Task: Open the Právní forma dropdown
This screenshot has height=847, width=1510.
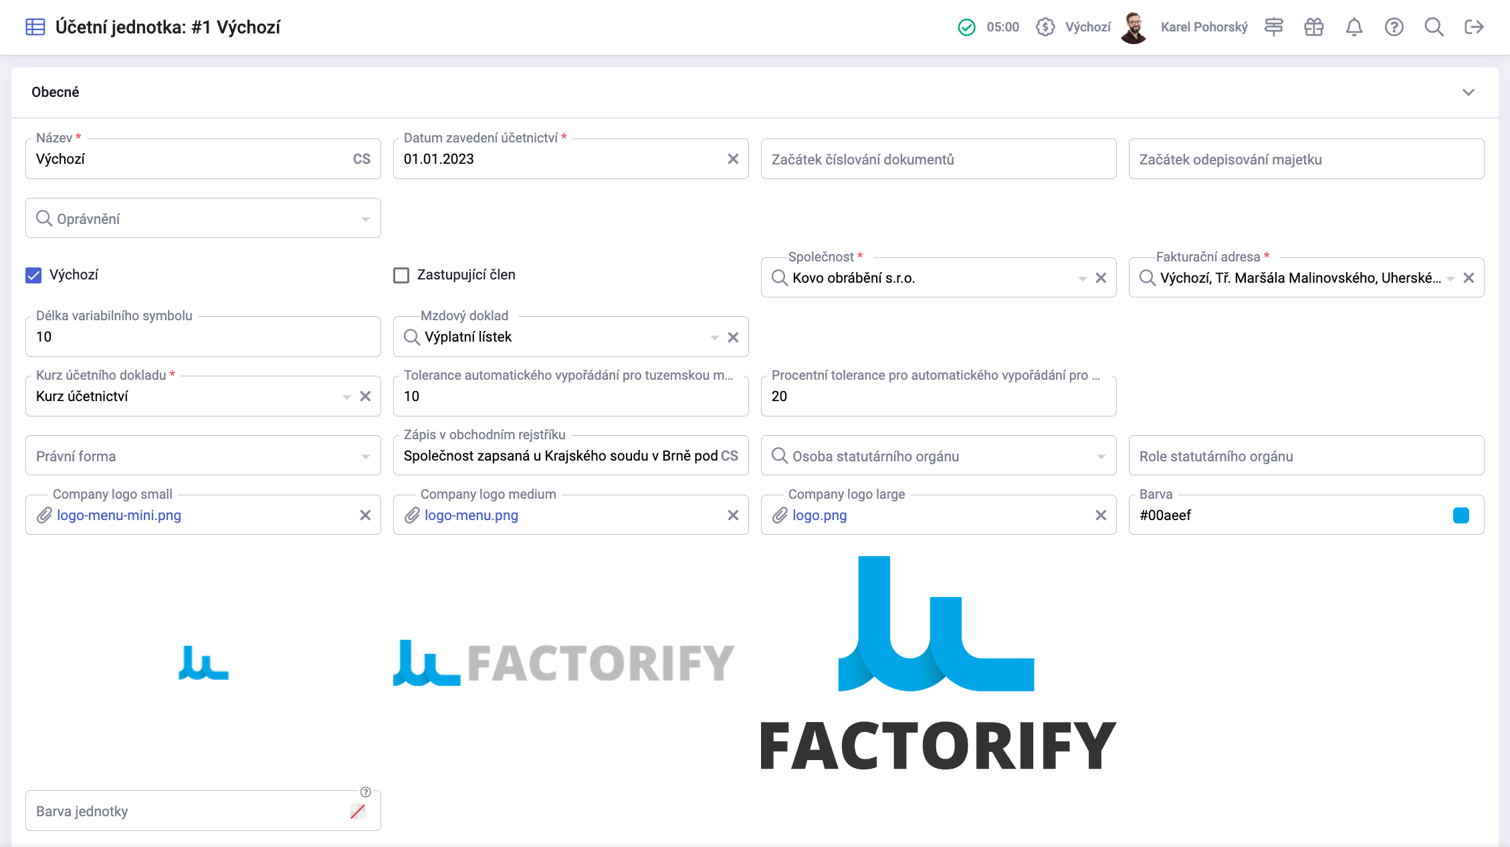Action: pos(203,456)
